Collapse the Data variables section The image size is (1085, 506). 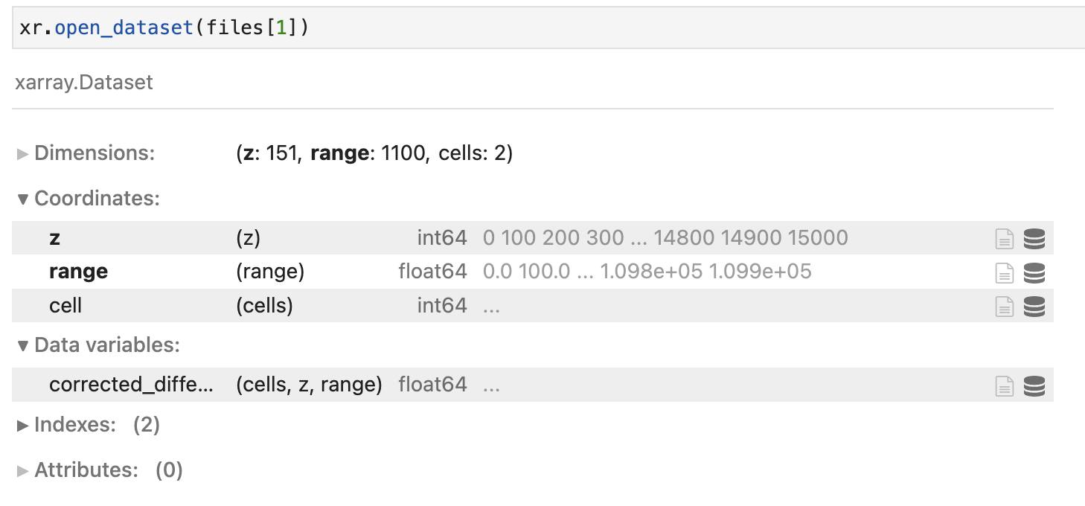98,345
